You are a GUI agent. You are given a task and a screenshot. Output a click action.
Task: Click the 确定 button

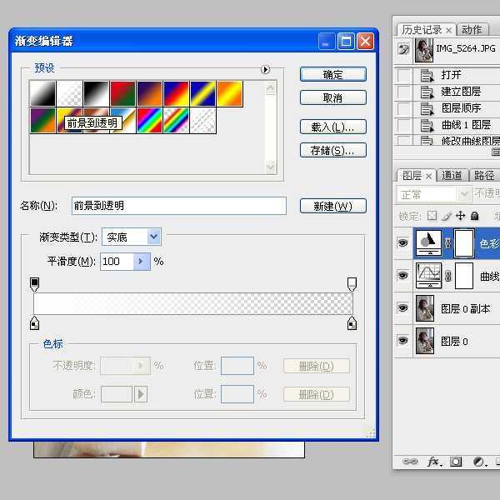point(332,74)
